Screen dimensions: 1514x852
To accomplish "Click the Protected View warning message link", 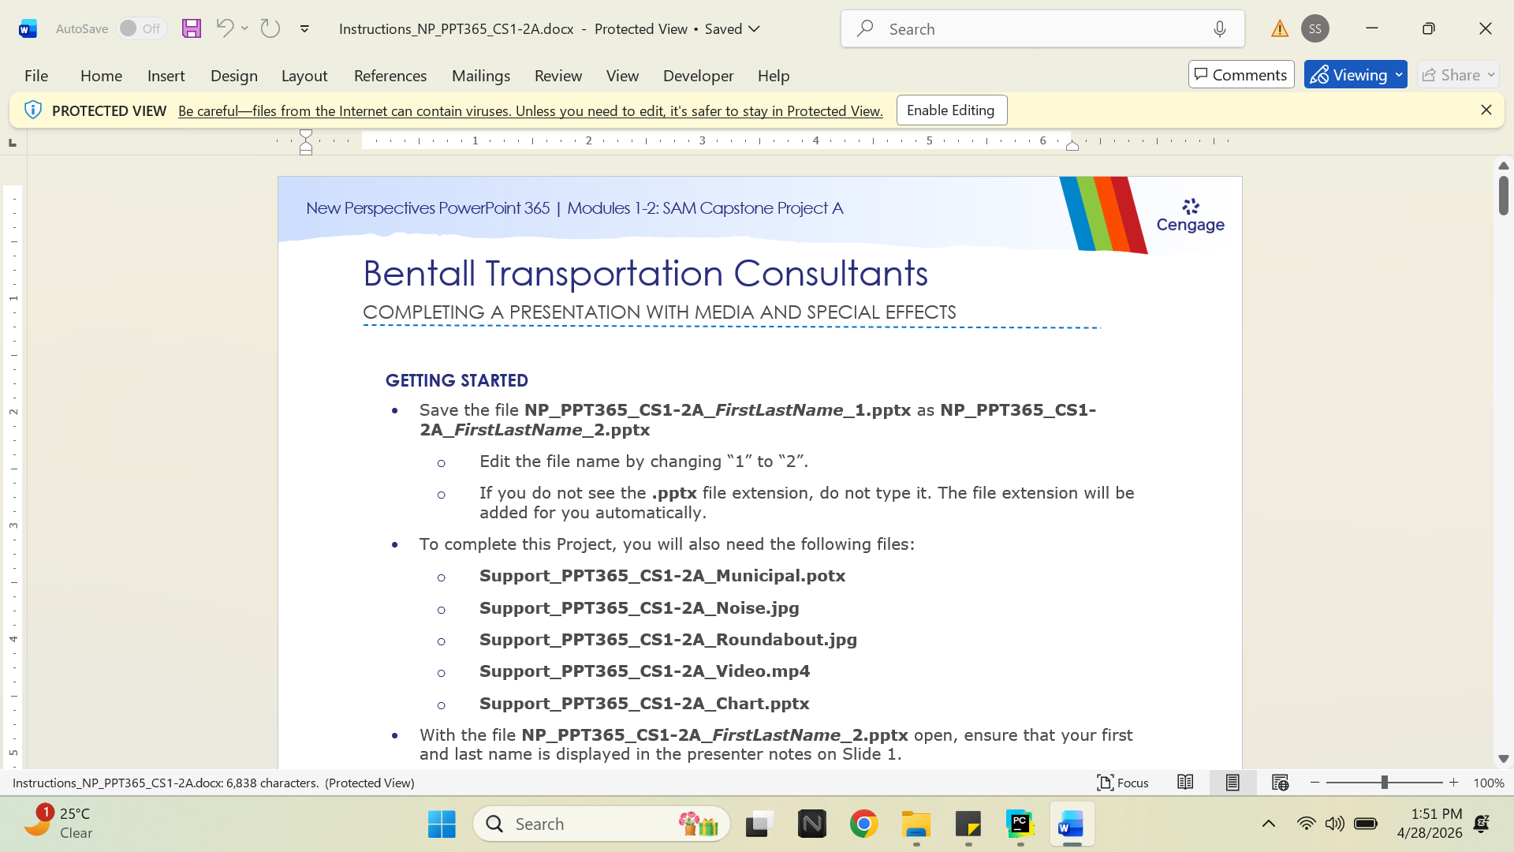I will pyautogui.click(x=531, y=111).
